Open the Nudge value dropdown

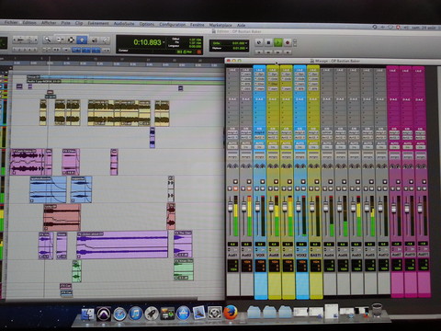[x=247, y=48]
